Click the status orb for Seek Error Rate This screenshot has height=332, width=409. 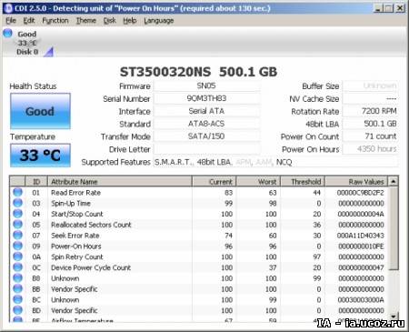18,236
